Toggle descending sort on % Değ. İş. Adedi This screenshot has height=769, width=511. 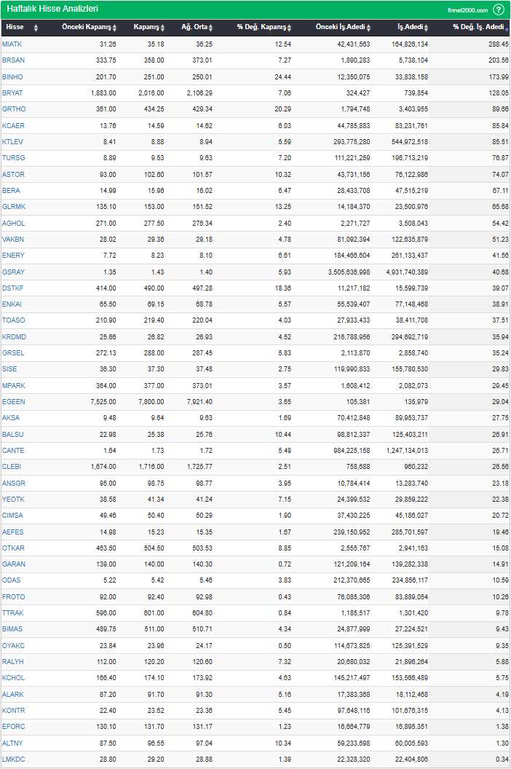[507, 28]
